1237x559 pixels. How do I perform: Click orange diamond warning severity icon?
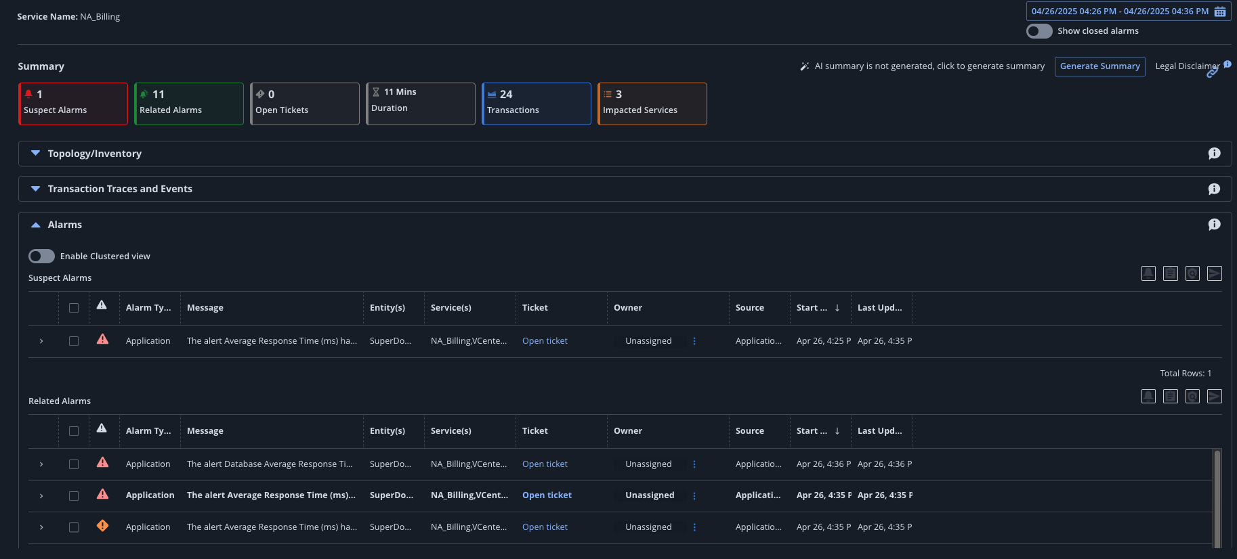click(x=102, y=525)
